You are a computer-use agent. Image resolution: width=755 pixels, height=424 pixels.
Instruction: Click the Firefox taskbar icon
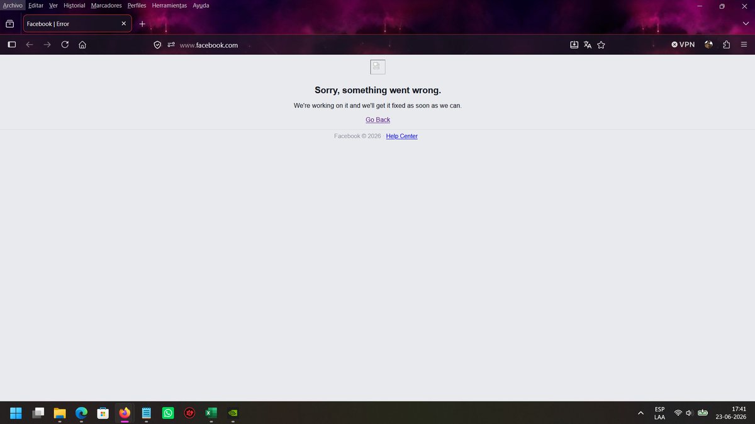click(x=125, y=413)
